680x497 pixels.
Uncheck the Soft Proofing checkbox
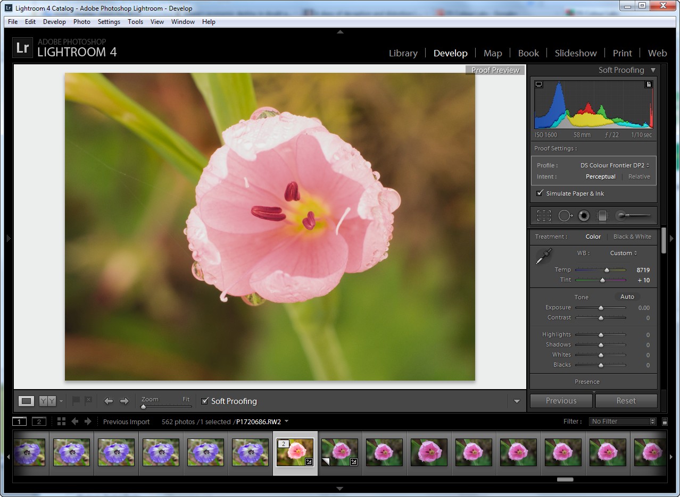[x=205, y=401]
